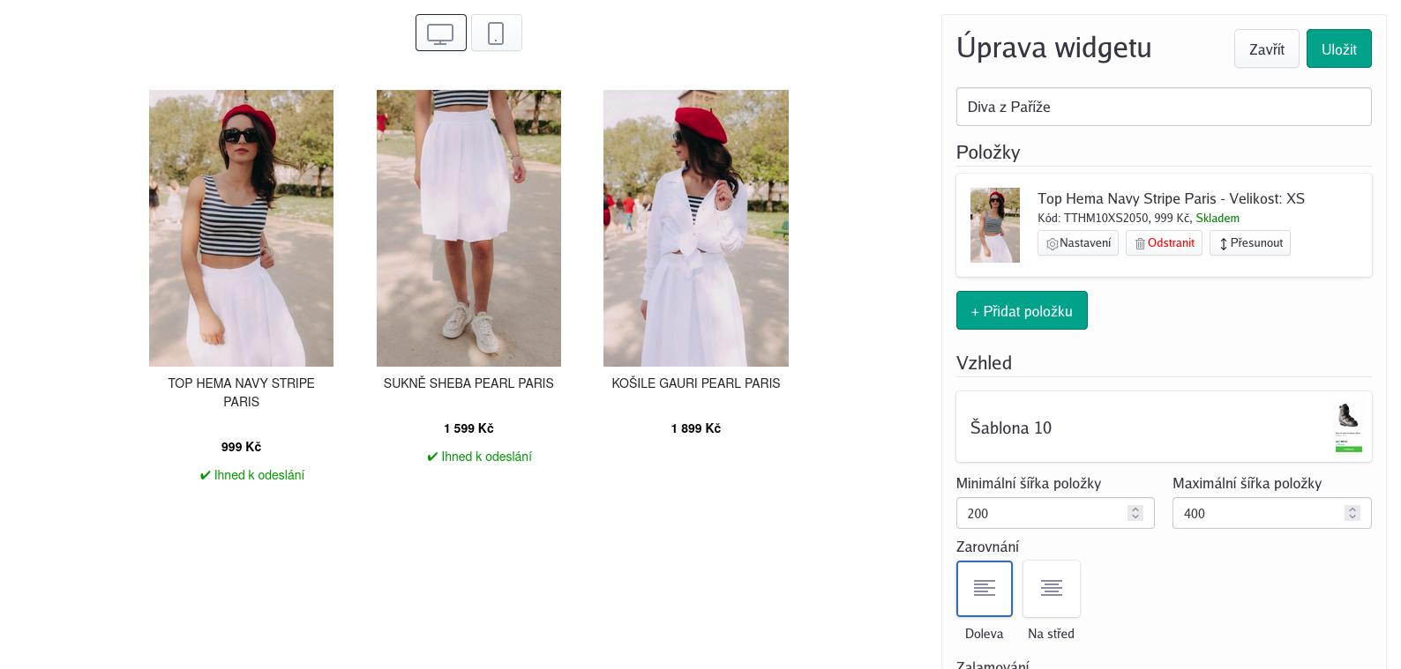Adjust maximum width stepper arrows
This screenshot has width=1401, height=669.
pos(1352,513)
